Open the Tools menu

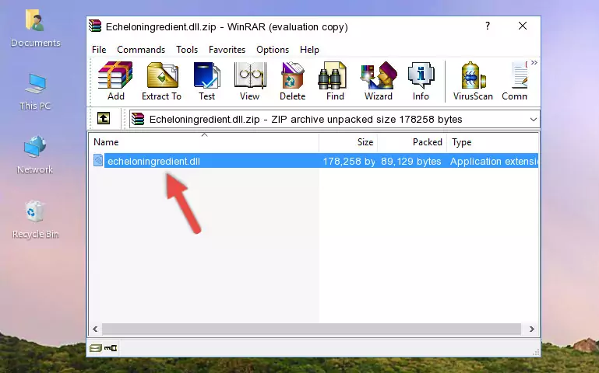(187, 50)
